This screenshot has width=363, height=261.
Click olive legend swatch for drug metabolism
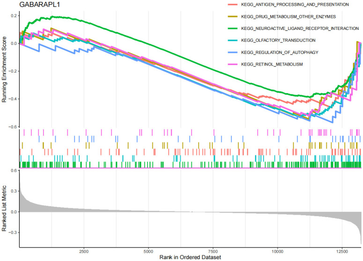[233, 16]
